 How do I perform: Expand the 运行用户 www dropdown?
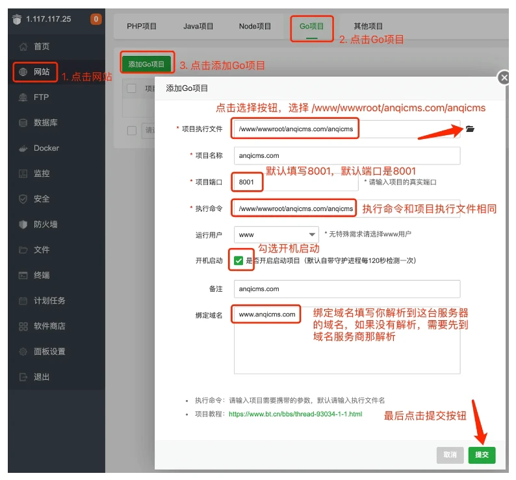(x=276, y=234)
